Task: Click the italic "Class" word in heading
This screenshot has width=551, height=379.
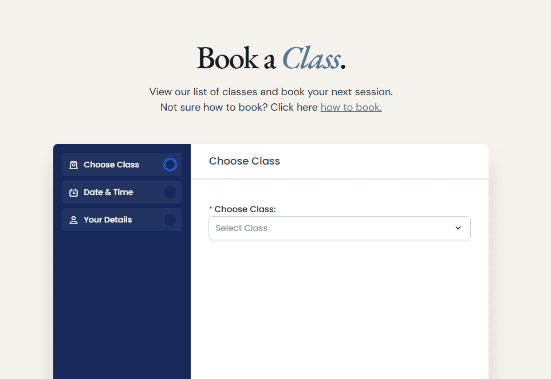Action: pos(311,58)
